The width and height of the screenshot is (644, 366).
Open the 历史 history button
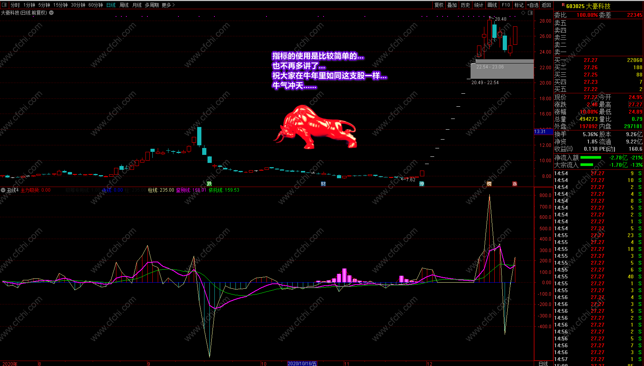(465, 5)
